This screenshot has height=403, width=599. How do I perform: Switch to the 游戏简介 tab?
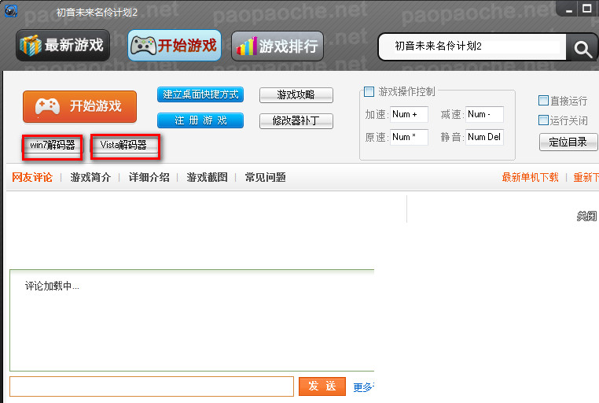pyautogui.click(x=90, y=177)
